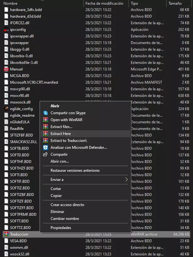Viewport: 193px width, 257px height.
Task: Select the hardware_3dfx.bdd file
Action: coord(25,10)
